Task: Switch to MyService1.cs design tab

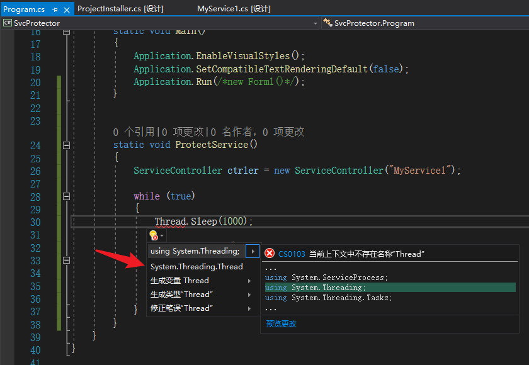Action: [x=234, y=9]
